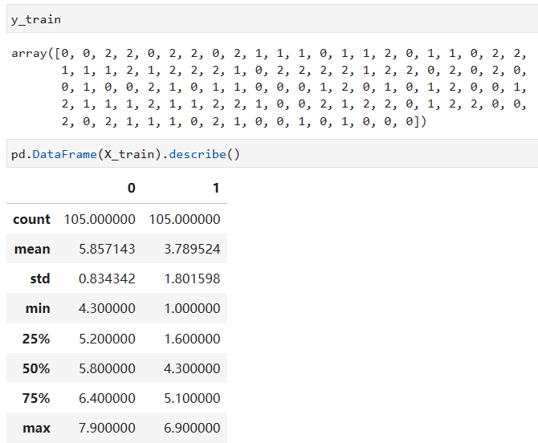Select 50% value 5.800000

click(107, 368)
